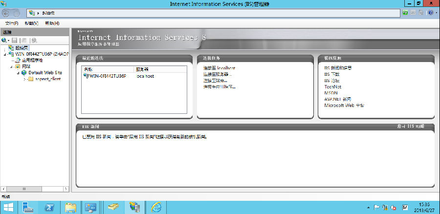The height and width of the screenshot is (214, 440).
Task: Open the TechNet link
Action: [x=332, y=87]
